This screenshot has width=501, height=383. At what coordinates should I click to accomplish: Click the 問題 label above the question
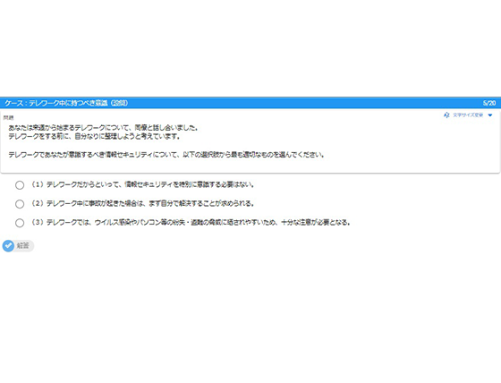(x=9, y=117)
